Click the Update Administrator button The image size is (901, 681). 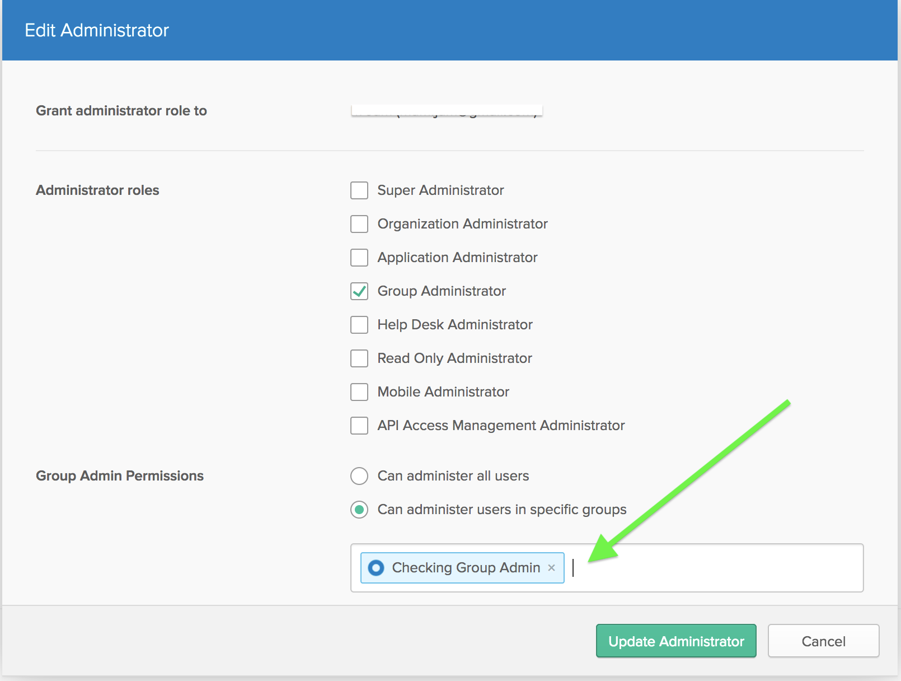(x=676, y=641)
